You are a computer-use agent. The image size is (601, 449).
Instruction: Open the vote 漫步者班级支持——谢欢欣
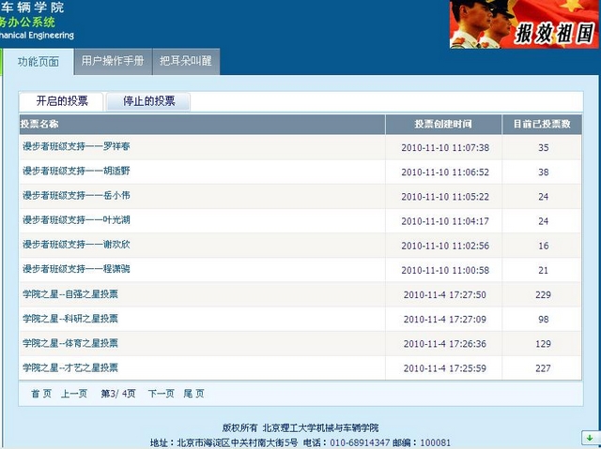tap(76, 245)
